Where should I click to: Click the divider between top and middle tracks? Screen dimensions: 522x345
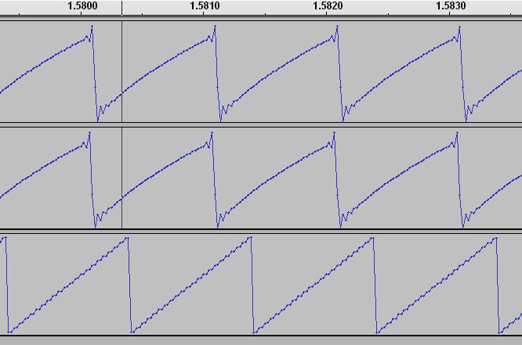pos(261,124)
